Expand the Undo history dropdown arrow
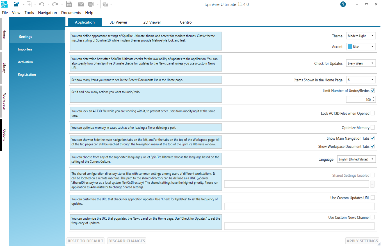Image resolution: width=381 pixels, height=246 pixels. click(x=48, y=4)
